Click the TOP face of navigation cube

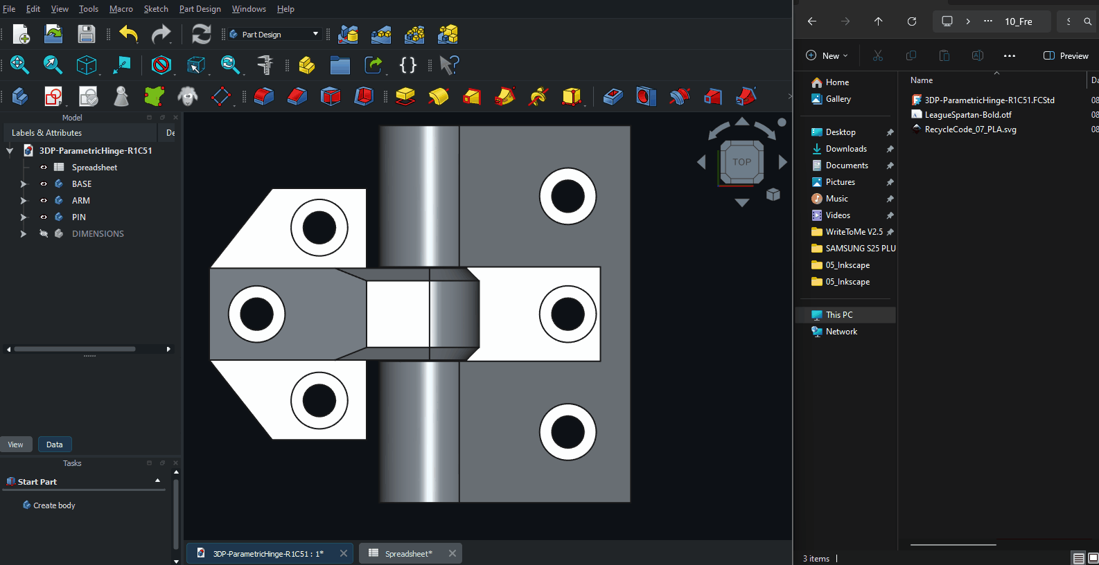pos(741,162)
